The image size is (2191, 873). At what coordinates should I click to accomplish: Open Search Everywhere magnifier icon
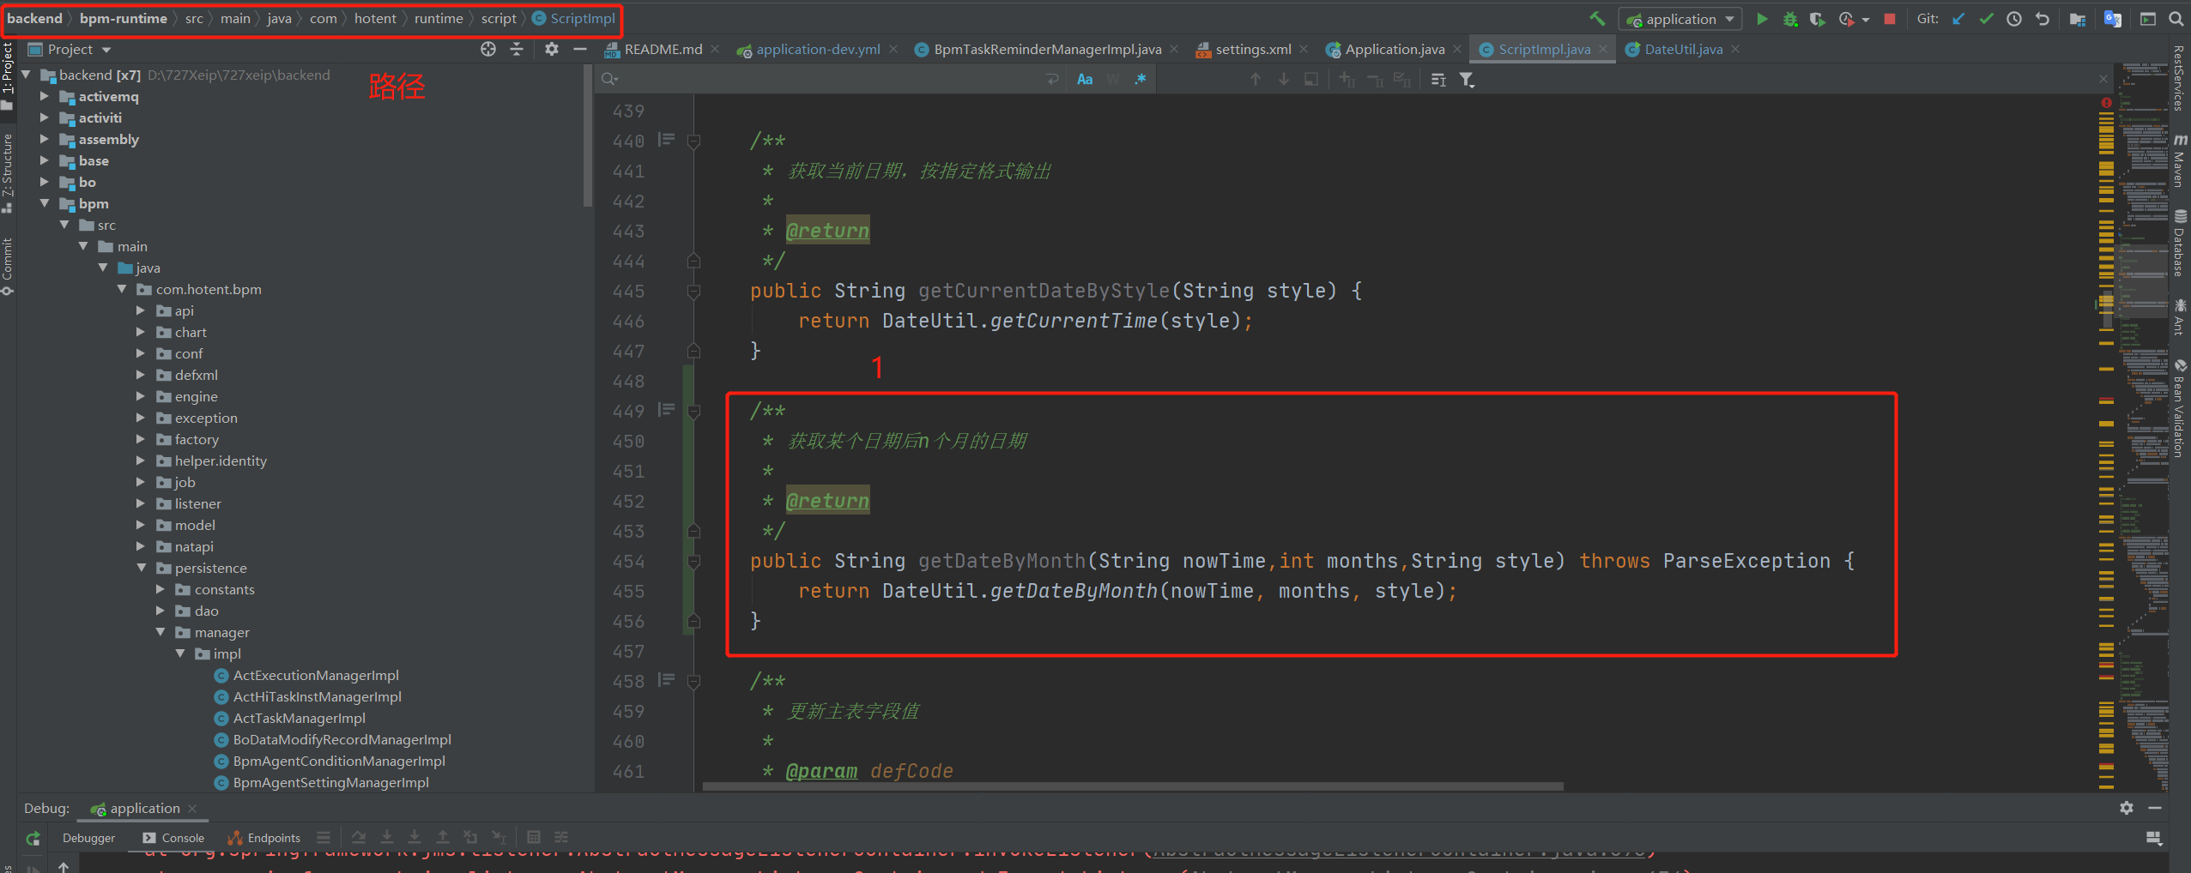(x=2176, y=19)
